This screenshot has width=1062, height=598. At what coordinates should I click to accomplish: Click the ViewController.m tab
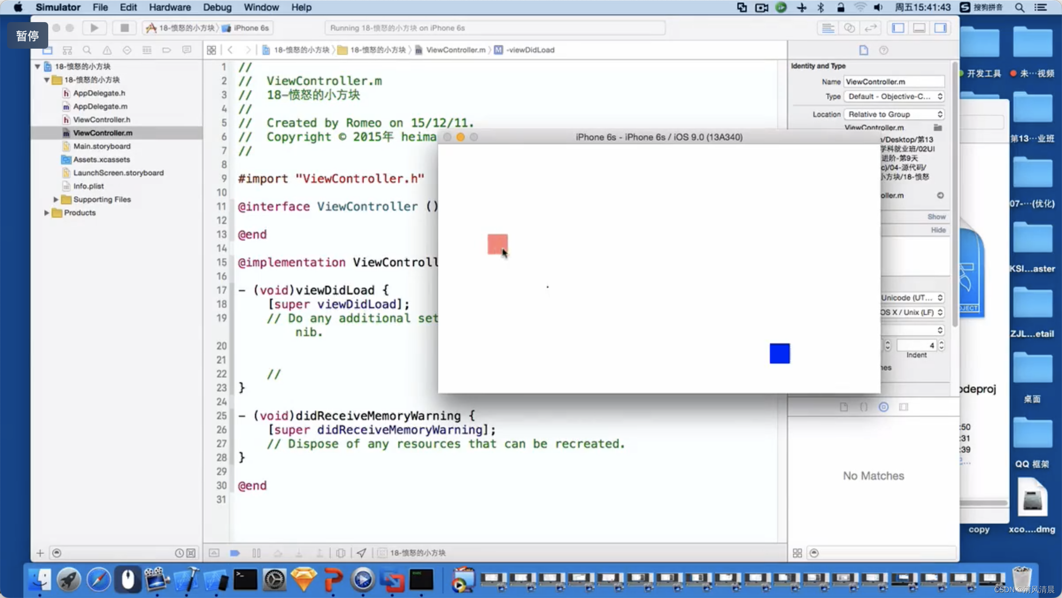[x=455, y=50]
